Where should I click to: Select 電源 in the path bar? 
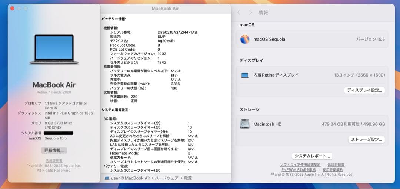pos(187,178)
